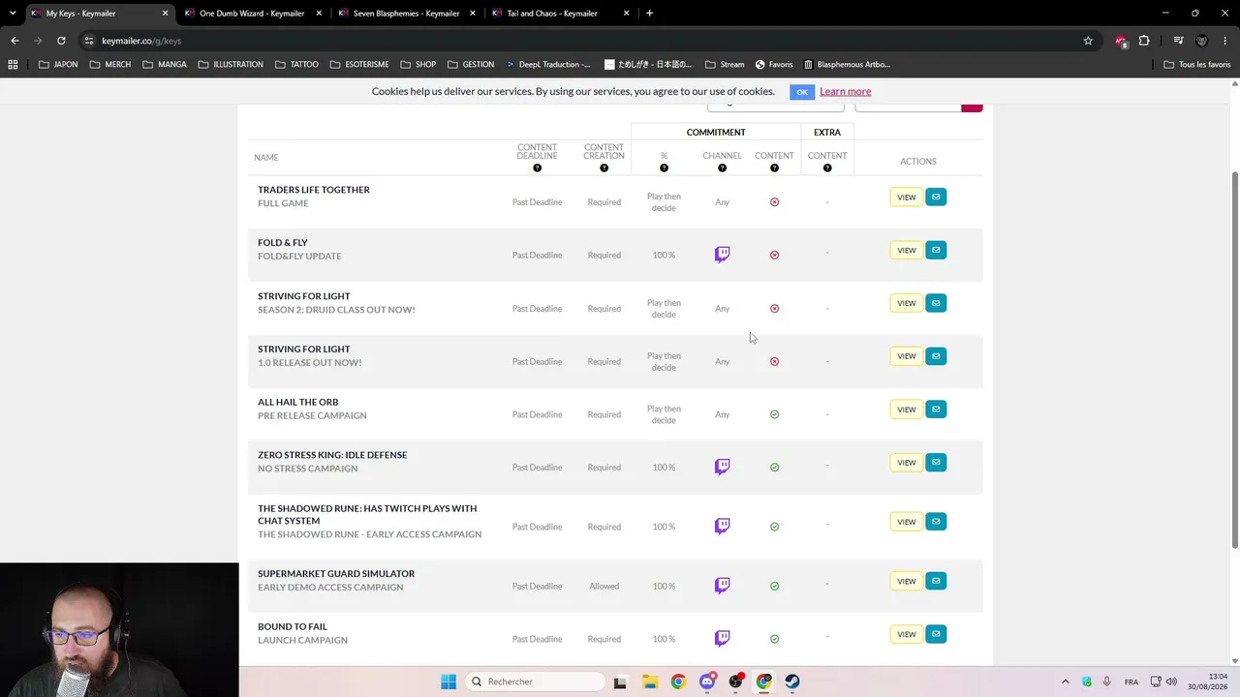The image size is (1240, 697).
Task: Open the mail action for Striving For Light Season 2
Action: pos(936,303)
